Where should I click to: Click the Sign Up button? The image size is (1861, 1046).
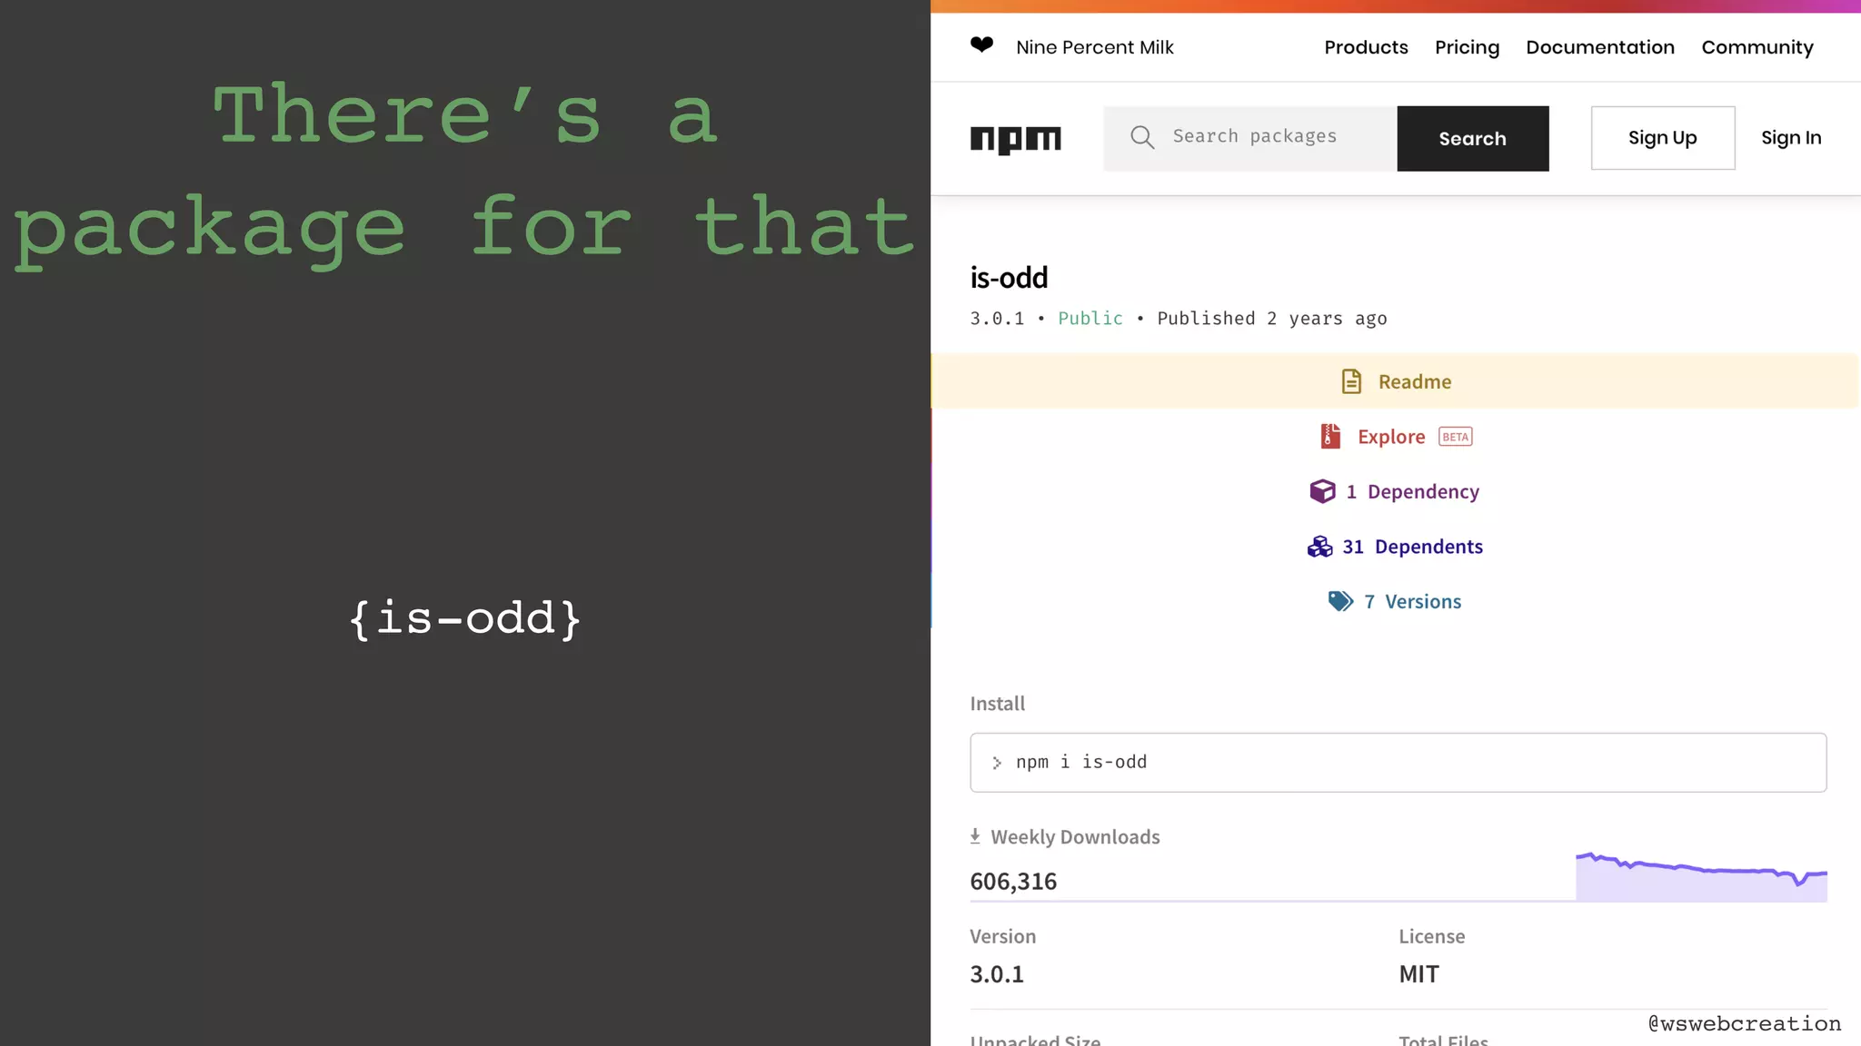click(1662, 138)
